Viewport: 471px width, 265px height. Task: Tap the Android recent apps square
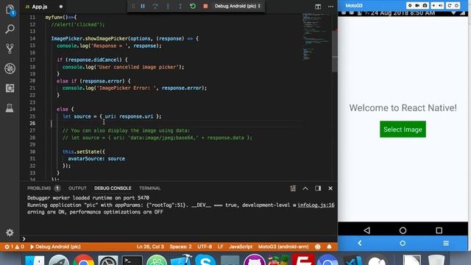coord(439,230)
